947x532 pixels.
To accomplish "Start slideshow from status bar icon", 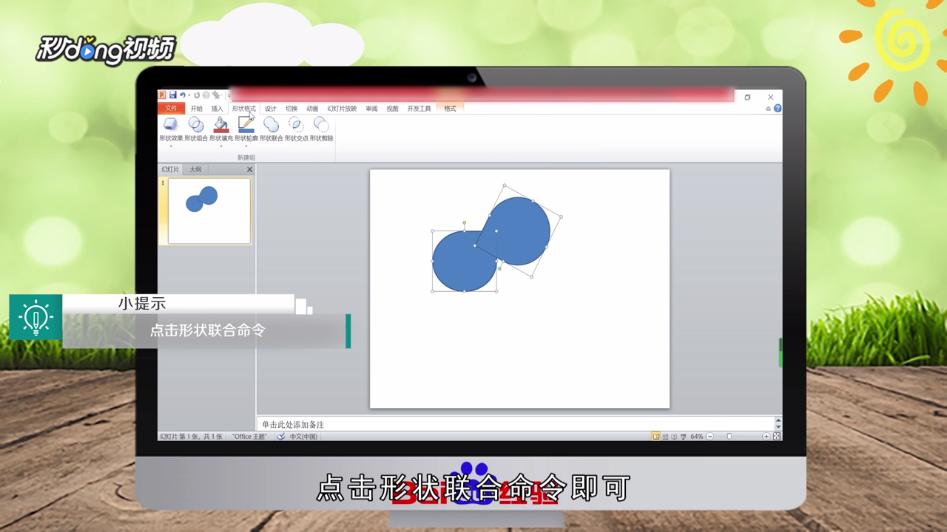I will pos(683,437).
